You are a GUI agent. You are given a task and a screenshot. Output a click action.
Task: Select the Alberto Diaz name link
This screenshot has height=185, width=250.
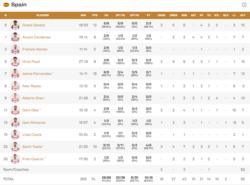tap(32, 98)
